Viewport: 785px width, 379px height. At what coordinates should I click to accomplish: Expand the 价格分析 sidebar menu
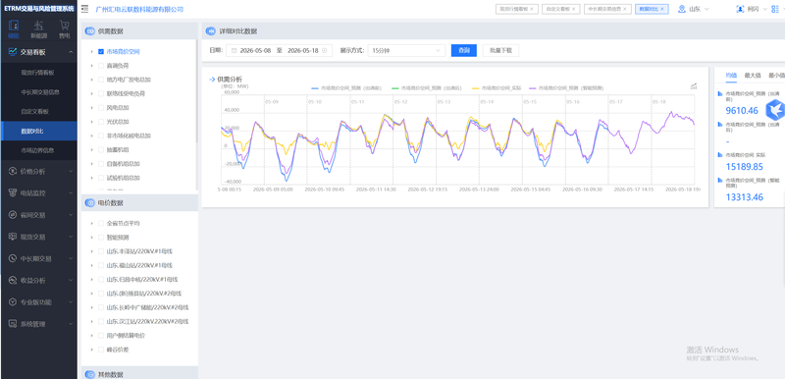click(38, 171)
